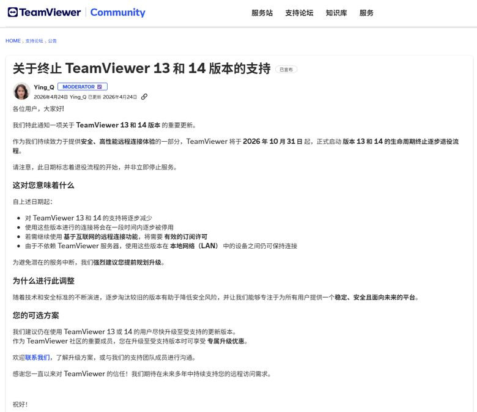This screenshot has width=477, height=412.
Task: Click the heading 这对您意味着什么
Action: tap(43, 185)
